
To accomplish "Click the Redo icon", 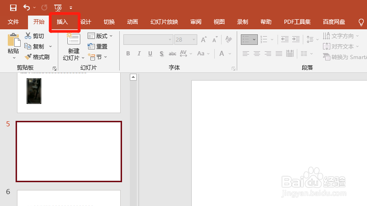I will (x=44, y=8).
